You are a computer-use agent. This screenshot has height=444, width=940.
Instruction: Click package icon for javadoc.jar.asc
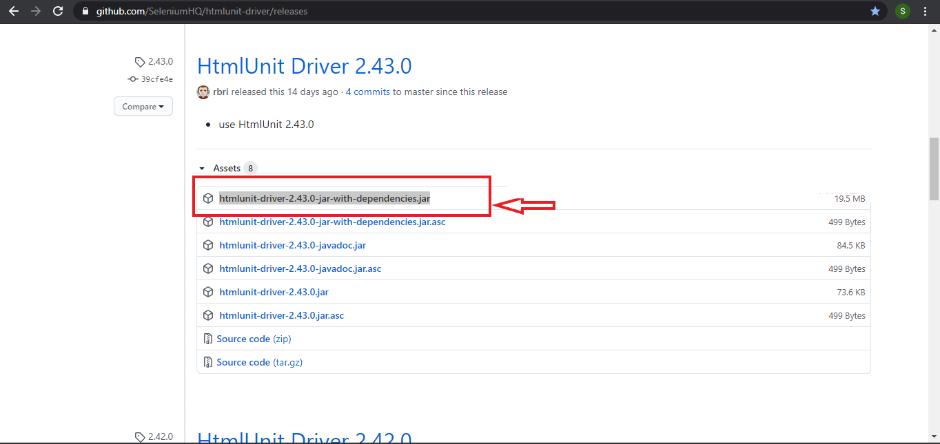[x=208, y=268]
